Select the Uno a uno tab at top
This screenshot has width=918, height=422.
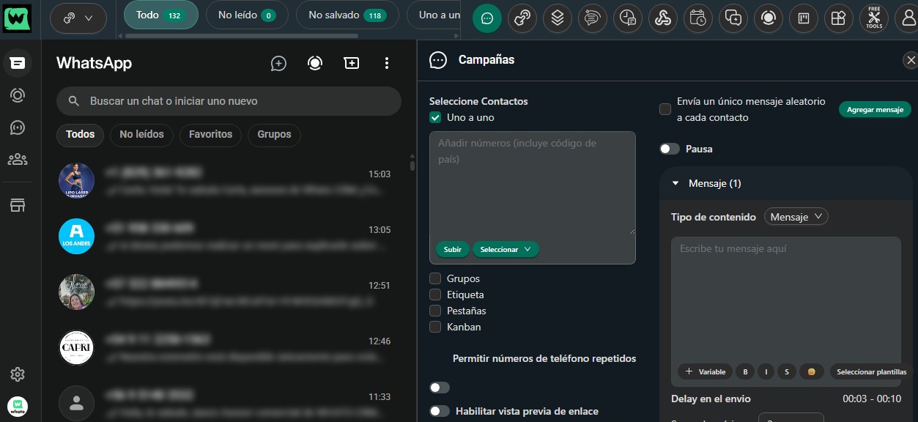[x=434, y=15]
